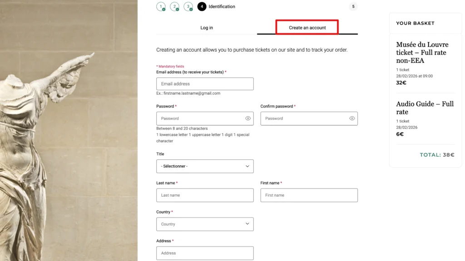This screenshot has height=261, width=465.
Task: Switch to the Log in tab
Action: [207, 28]
